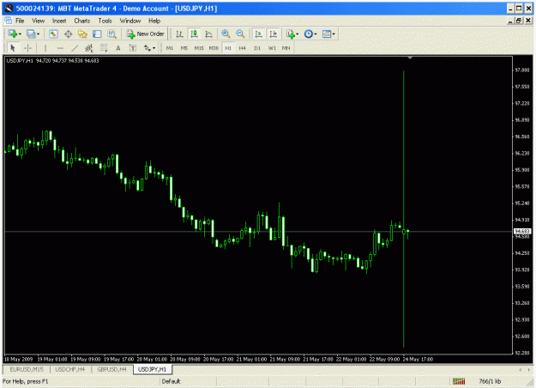This screenshot has height=388, width=536.
Task: Set timeframe to H4
Action: click(243, 48)
